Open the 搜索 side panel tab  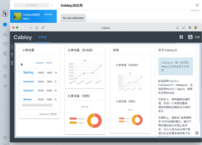[12, 63]
